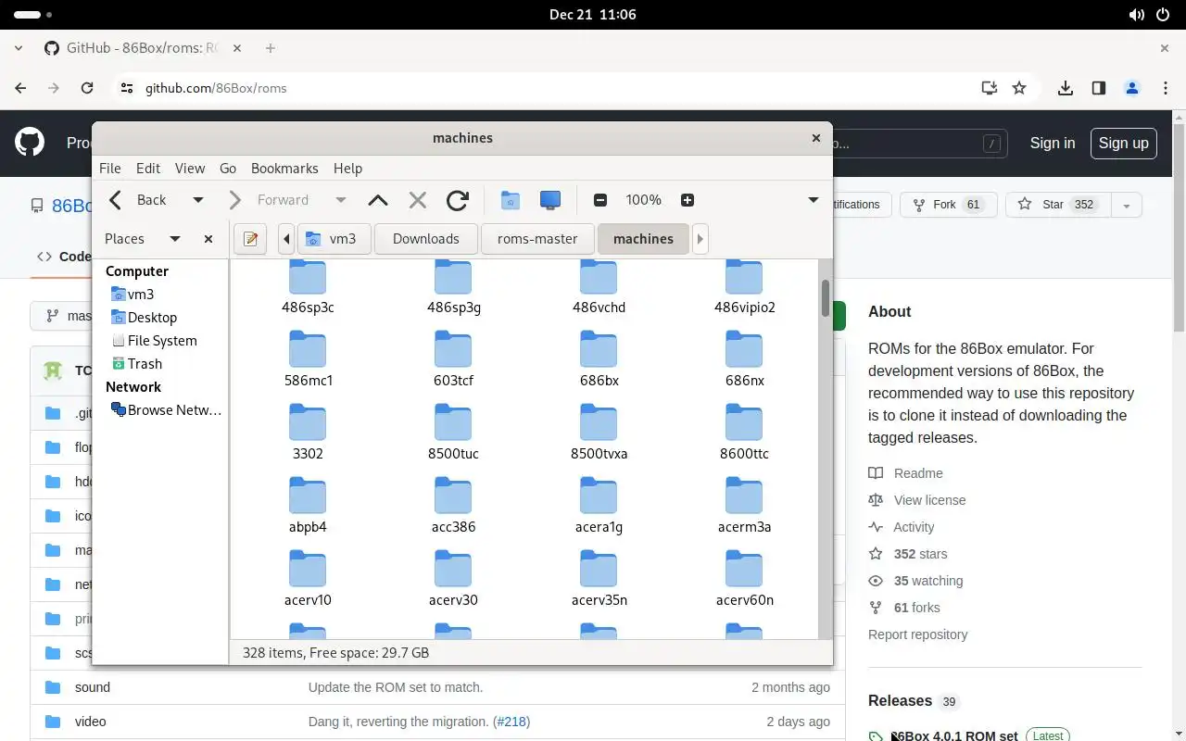Open Chrome tab search chevron
Viewport: 1186px width, 741px height.
pos(19,48)
